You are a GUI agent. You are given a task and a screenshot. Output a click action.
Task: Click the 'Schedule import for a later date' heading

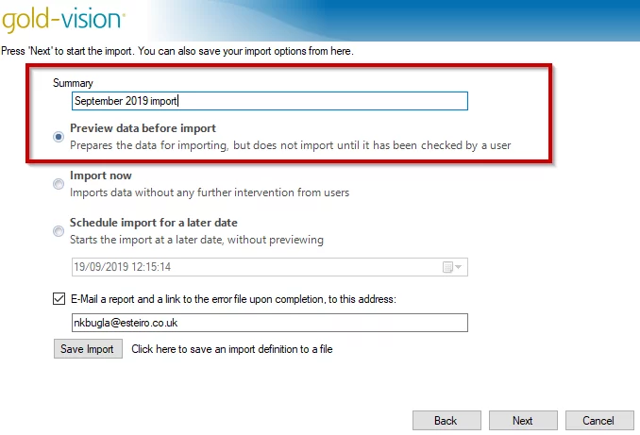[154, 223]
